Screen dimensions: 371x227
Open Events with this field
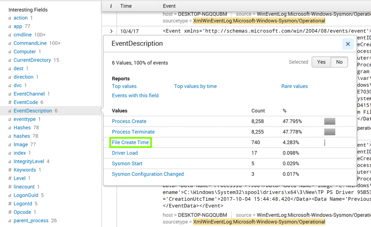tap(135, 96)
